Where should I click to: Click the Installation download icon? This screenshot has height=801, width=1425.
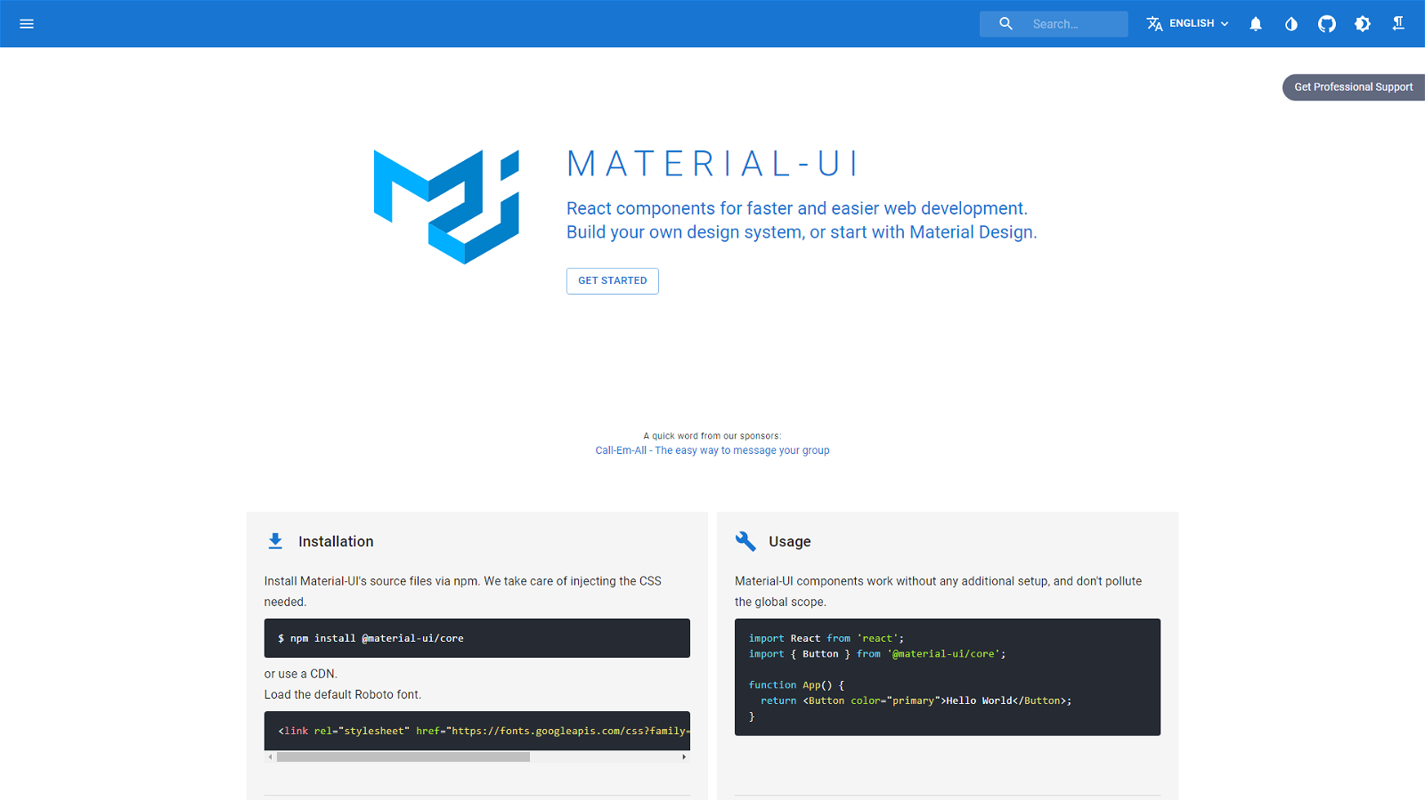275,541
